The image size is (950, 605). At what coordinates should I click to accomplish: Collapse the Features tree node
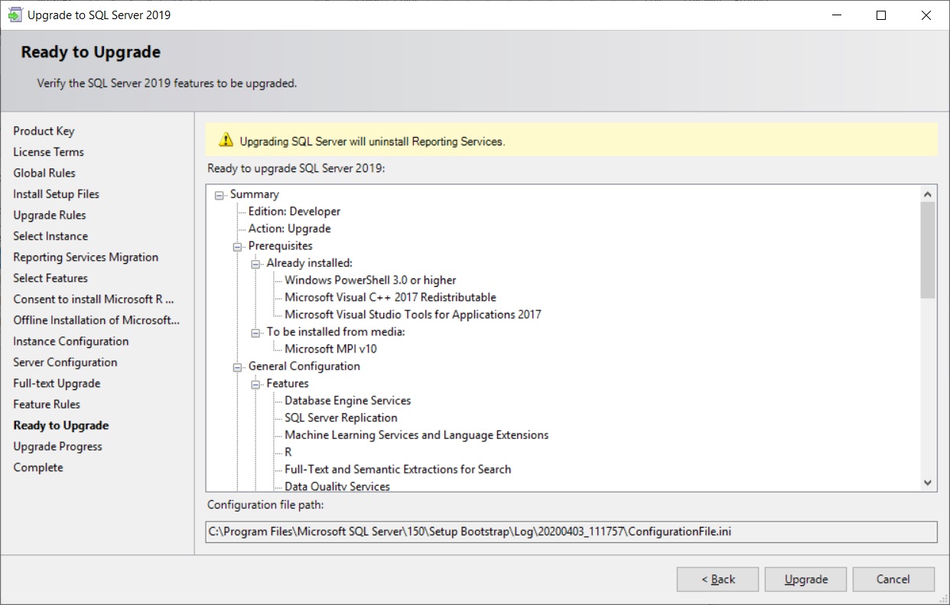256,384
